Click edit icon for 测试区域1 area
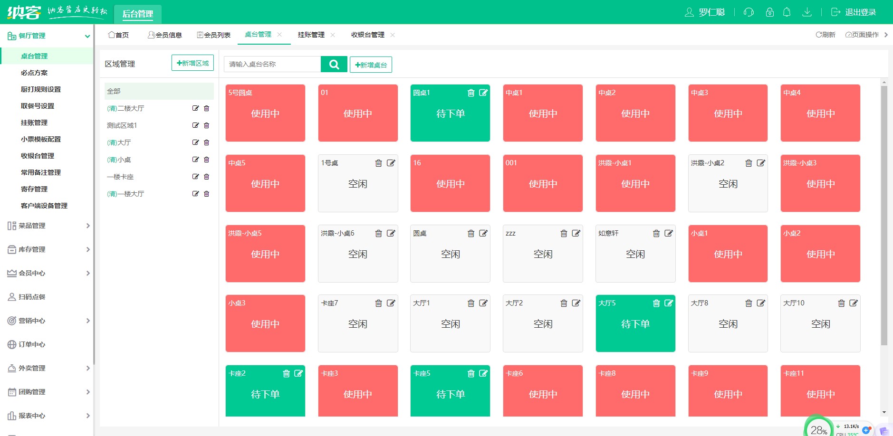Screen dimensions: 893x436 [195, 125]
